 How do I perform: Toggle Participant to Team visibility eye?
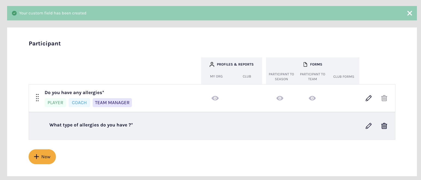coord(312,98)
